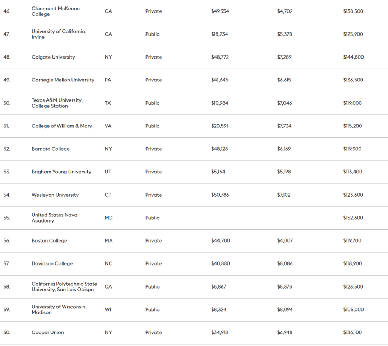The image size is (388, 346).
Task: Click the MA state cell for Boston College
Action: pyautogui.click(x=108, y=241)
